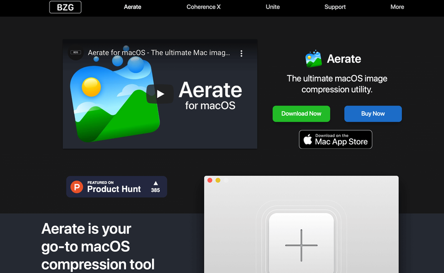Image resolution: width=444 pixels, height=273 pixels.
Task: Open the video's three-dot options menu
Action: (x=241, y=53)
